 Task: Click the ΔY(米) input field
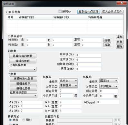click(x=31, y=106)
